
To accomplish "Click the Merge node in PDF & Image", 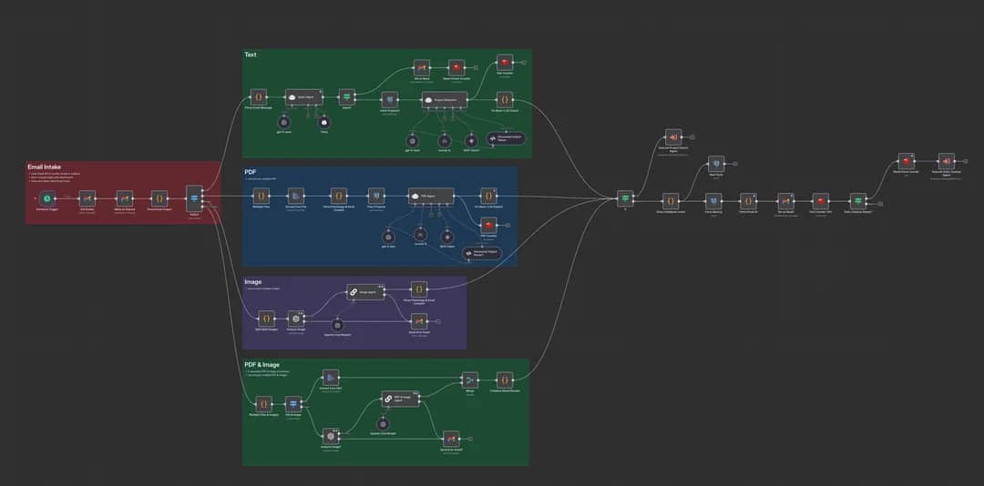I will click(x=469, y=380).
